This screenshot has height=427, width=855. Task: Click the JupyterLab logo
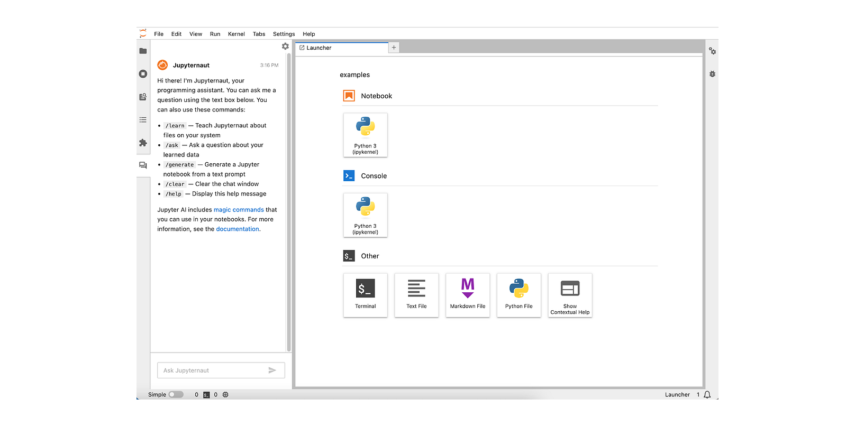143,33
